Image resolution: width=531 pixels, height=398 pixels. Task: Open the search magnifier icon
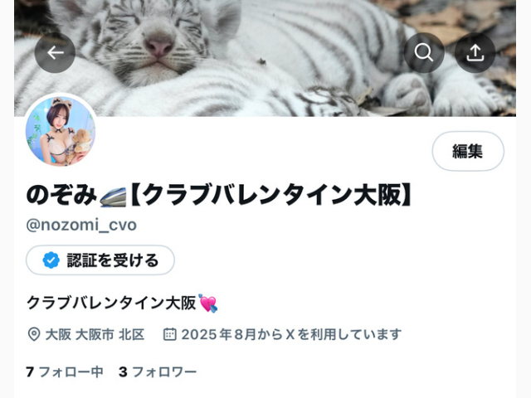(424, 53)
